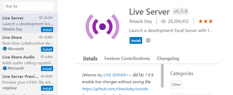Install Live Server Preview by negokaz
Viewport: 233px width, 95px height.
(47, 88)
